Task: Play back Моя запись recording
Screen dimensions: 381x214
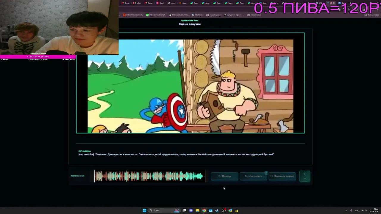Action: 254,176
